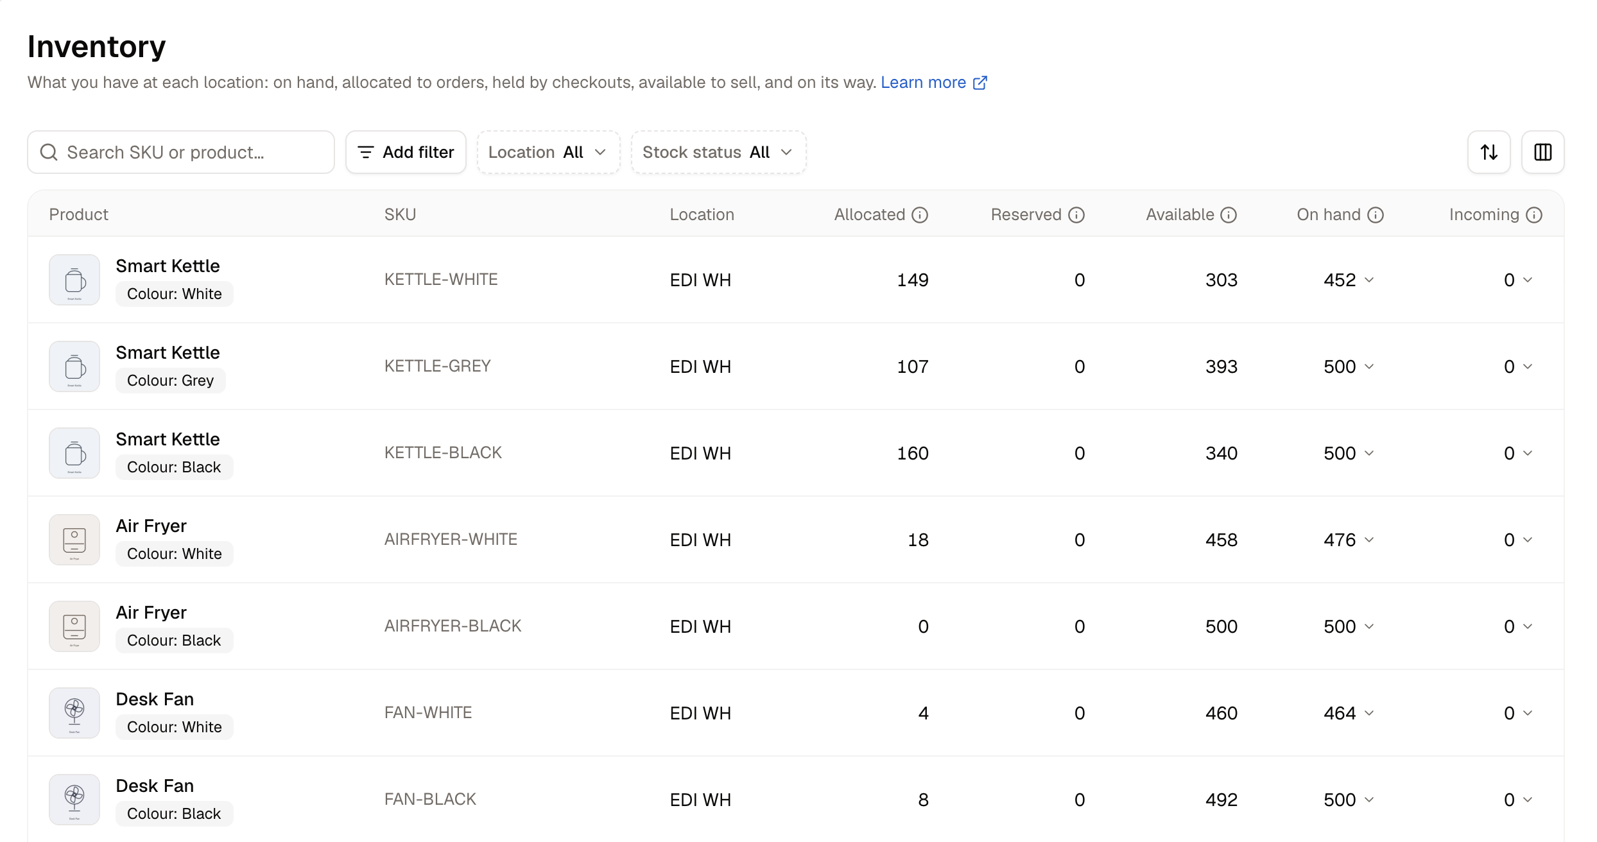The image size is (1597, 842).
Task: Open Air Fryer Black product thumbnail
Action: point(74,626)
